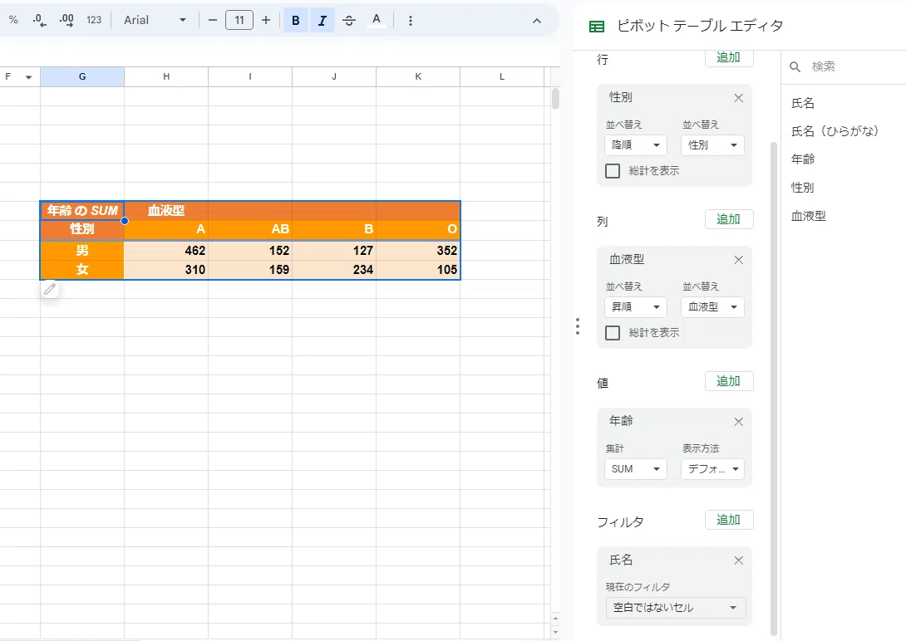The height and width of the screenshot is (641, 906).
Task: Click the pencil edit pivot table icon
Action: click(x=50, y=289)
